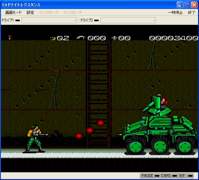Screen dimensions: 199x180
Task: Click the greyed クイックロード menu item
Action: click(x=72, y=12)
